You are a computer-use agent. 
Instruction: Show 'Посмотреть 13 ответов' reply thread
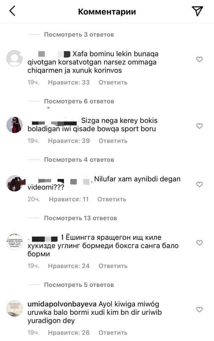(x=81, y=218)
